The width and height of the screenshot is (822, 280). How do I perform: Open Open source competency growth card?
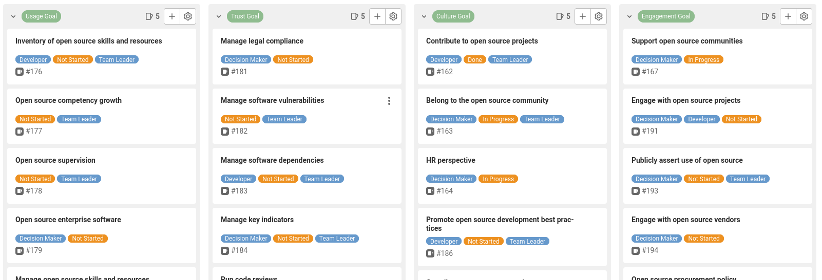tap(68, 100)
